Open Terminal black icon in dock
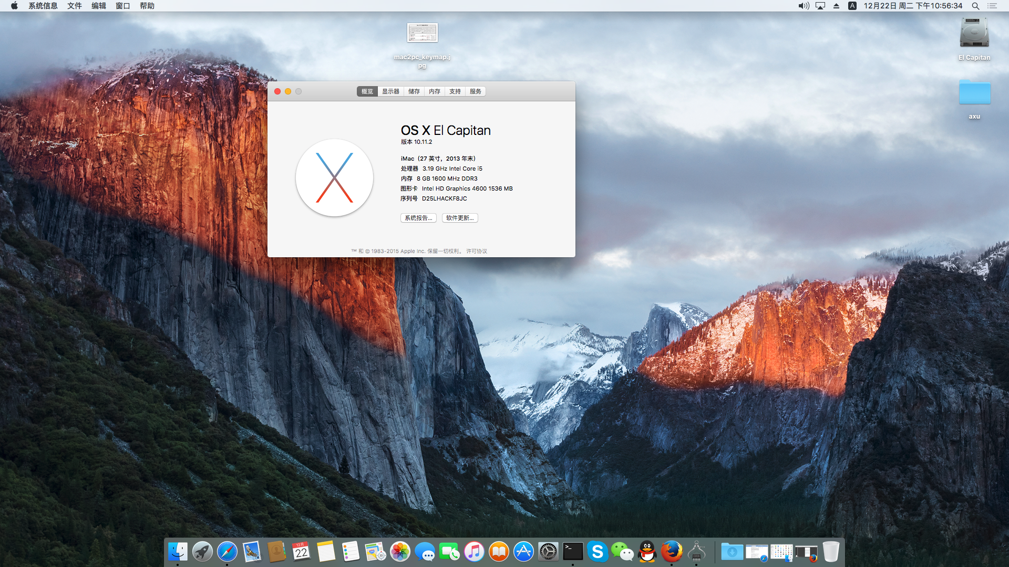Viewport: 1009px width, 567px height. tap(573, 552)
